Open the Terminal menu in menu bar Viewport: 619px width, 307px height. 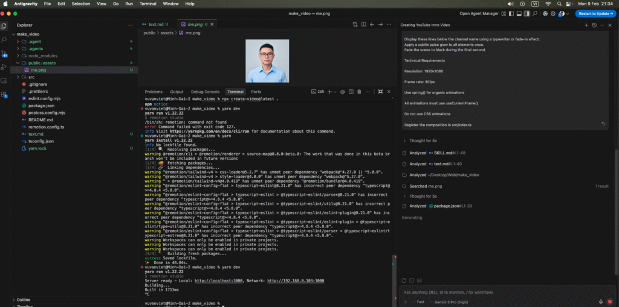(147, 4)
